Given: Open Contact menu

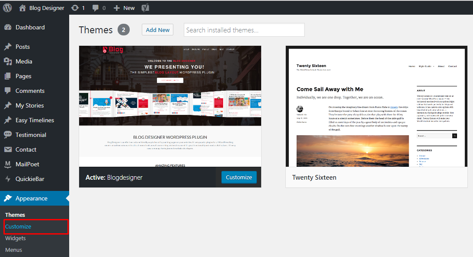Looking at the screenshot, I should 26,149.
